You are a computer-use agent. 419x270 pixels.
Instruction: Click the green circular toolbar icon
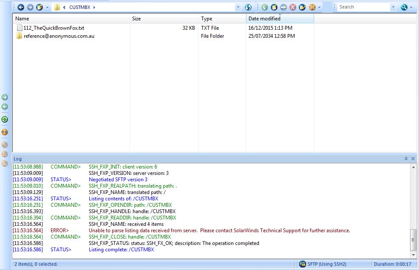[265, 7]
